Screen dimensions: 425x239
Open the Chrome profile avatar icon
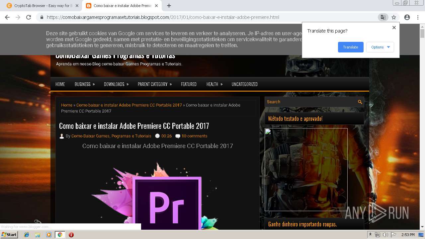pos(407,17)
